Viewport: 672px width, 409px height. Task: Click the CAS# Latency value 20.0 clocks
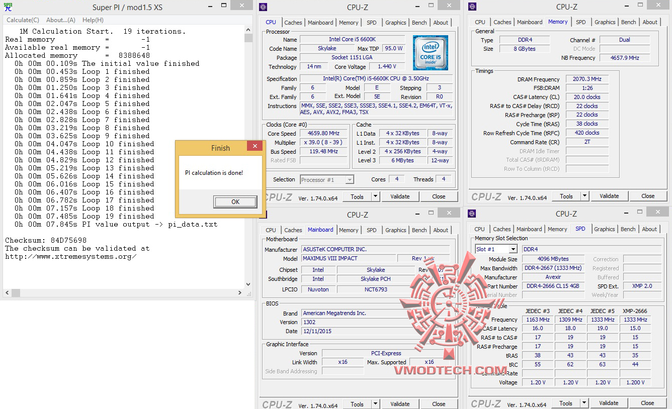[587, 97]
